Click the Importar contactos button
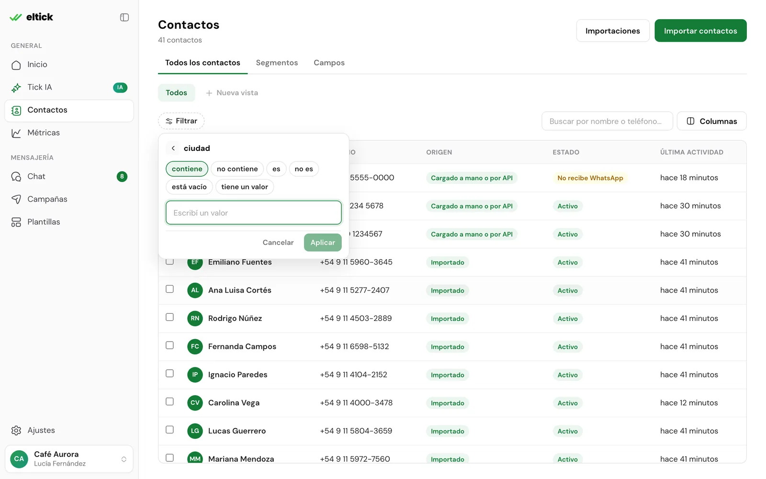Viewport: 766px width, 479px height. (700, 31)
